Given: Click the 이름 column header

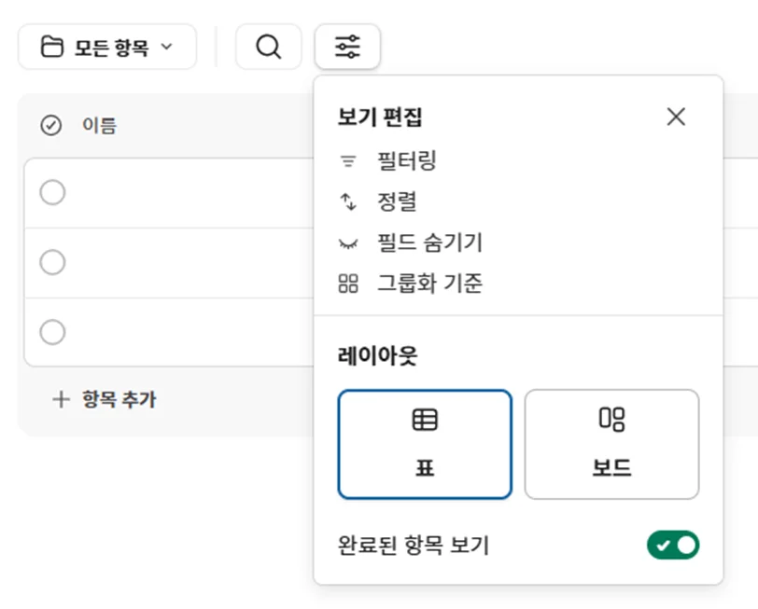Looking at the screenshot, I should 99,125.
